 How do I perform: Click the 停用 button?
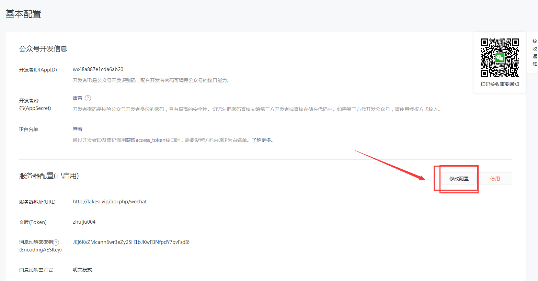(495, 179)
